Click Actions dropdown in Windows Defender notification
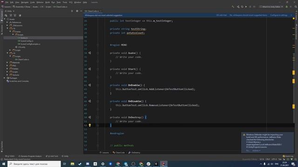 click(x=256, y=151)
